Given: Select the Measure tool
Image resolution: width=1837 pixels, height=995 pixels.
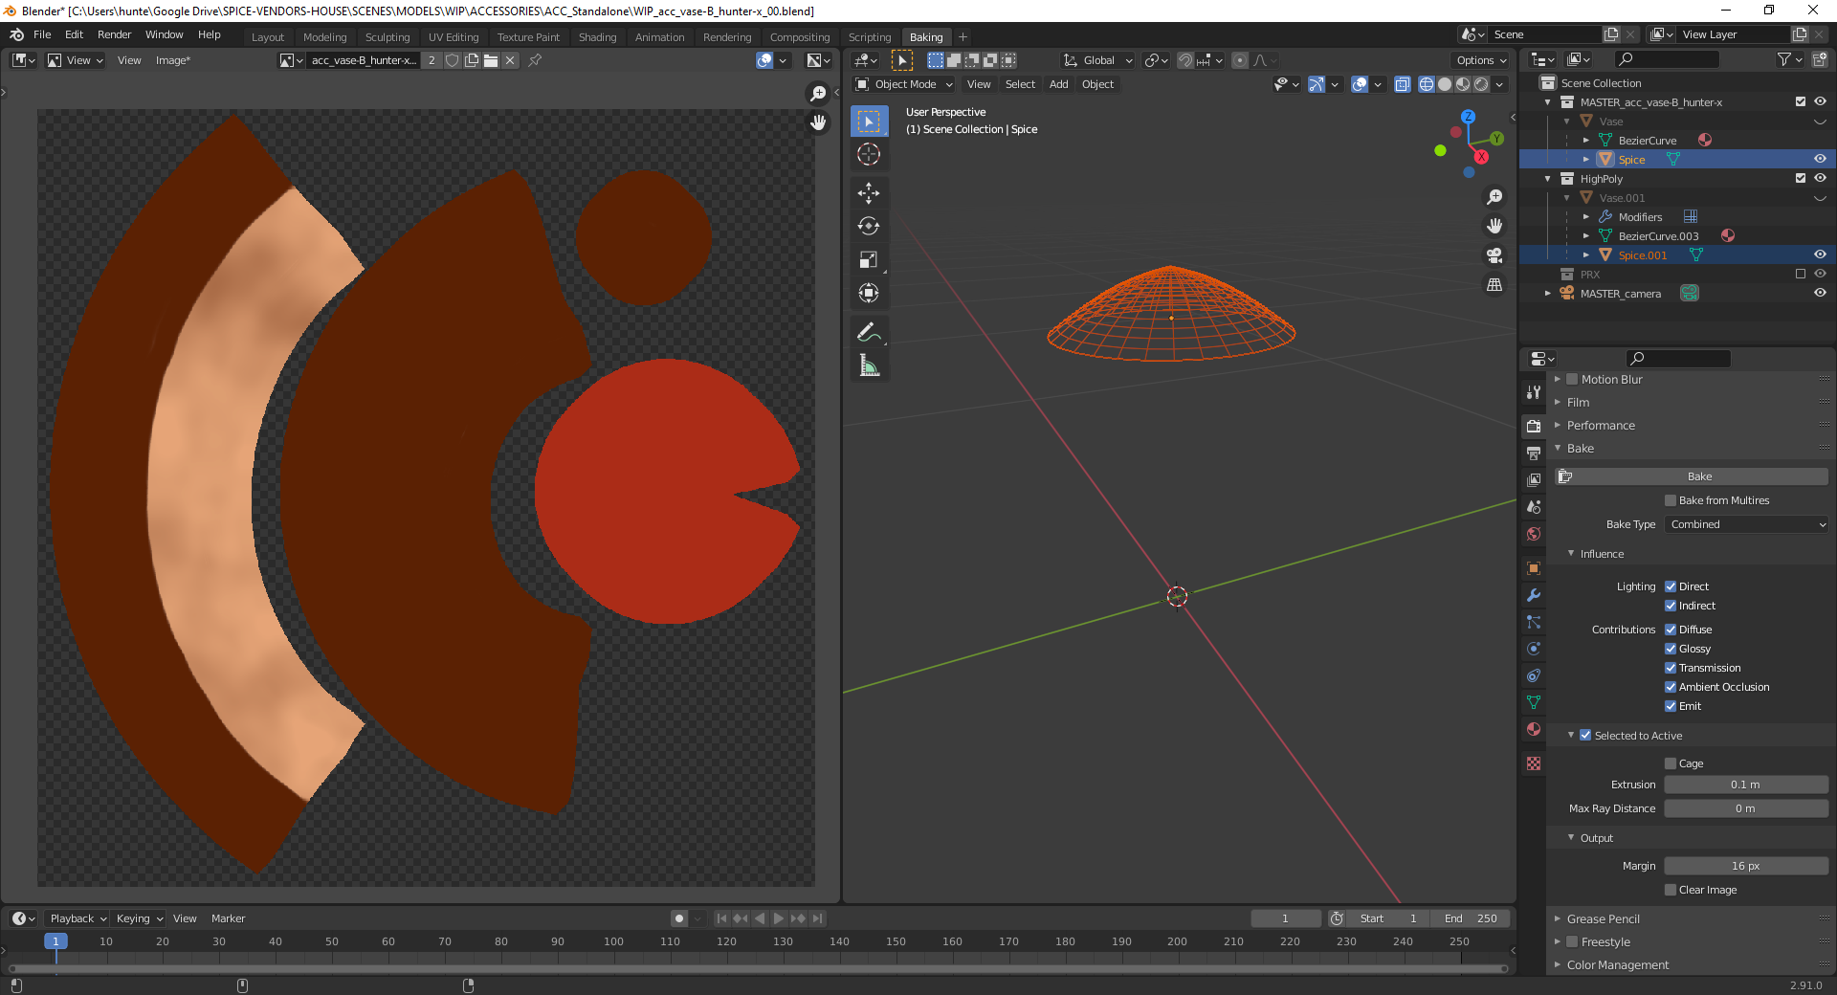Looking at the screenshot, I should pyautogui.click(x=869, y=365).
